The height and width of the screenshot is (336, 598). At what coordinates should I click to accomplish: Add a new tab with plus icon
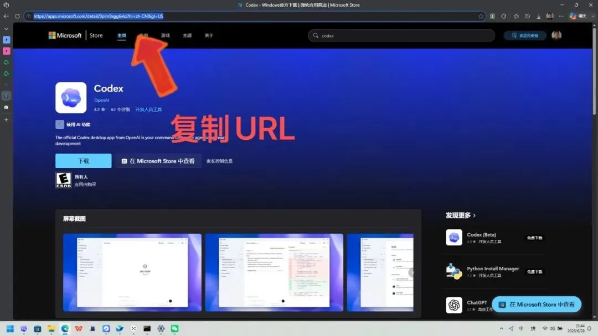6,119
